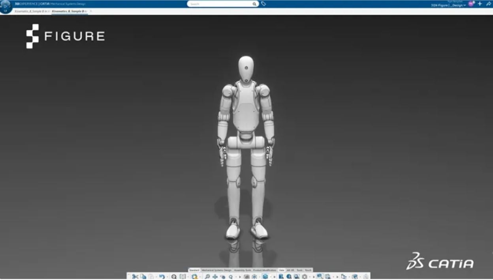Select the Rotate view tool
The width and height of the screenshot is (493, 280).
[222, 276]
